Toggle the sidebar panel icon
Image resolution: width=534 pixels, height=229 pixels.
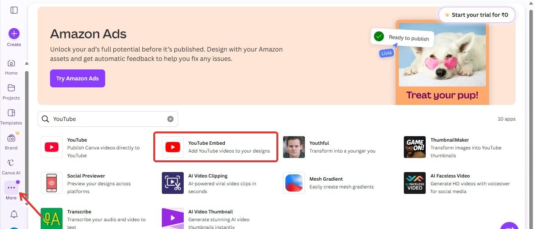[14, 10]
